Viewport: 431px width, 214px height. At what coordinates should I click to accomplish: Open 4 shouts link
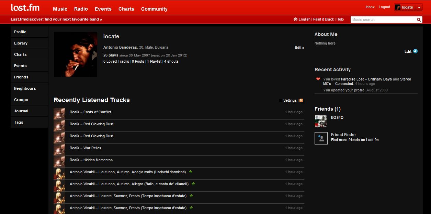point(171,61)
